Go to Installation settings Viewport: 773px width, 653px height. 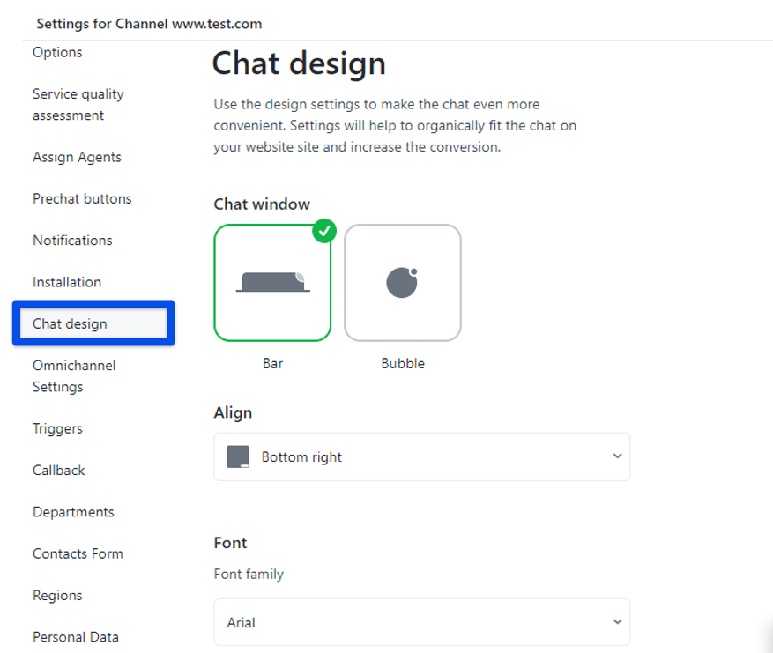[x=66, y=281]
